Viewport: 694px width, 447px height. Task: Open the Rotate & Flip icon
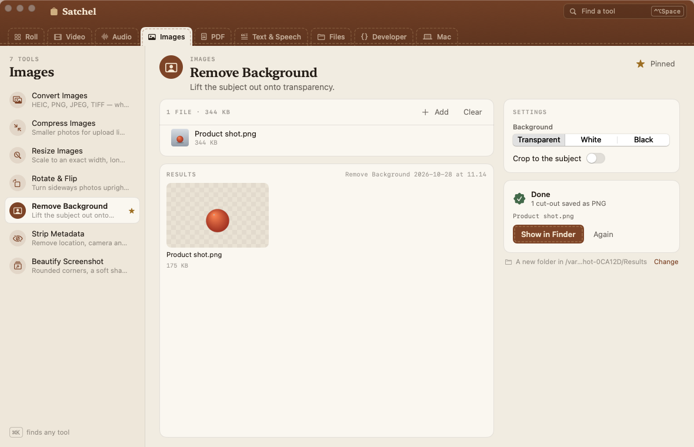coord(18,183)
